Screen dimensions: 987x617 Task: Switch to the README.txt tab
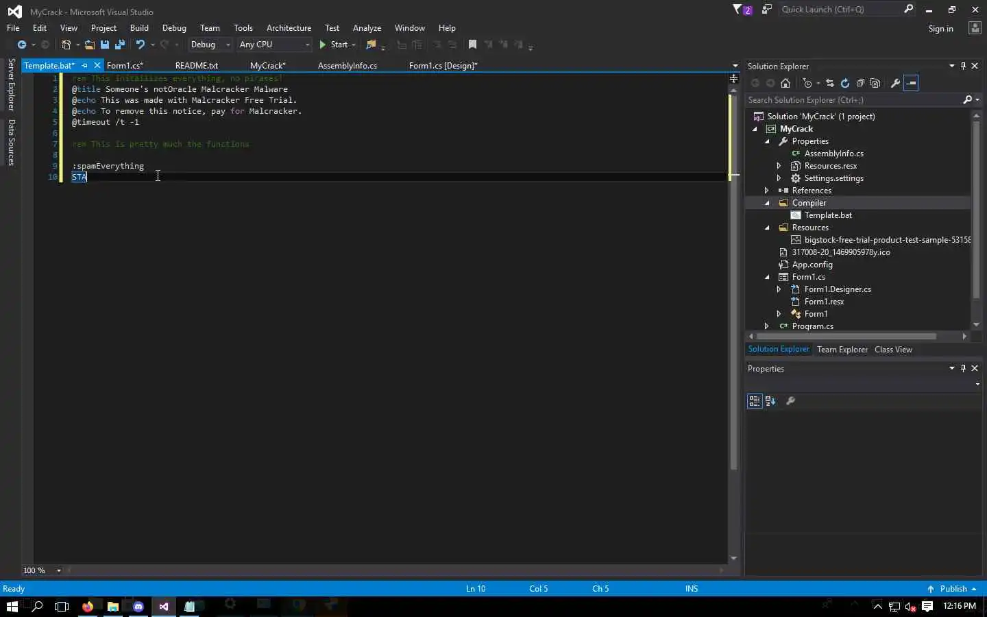pos(197,66)
